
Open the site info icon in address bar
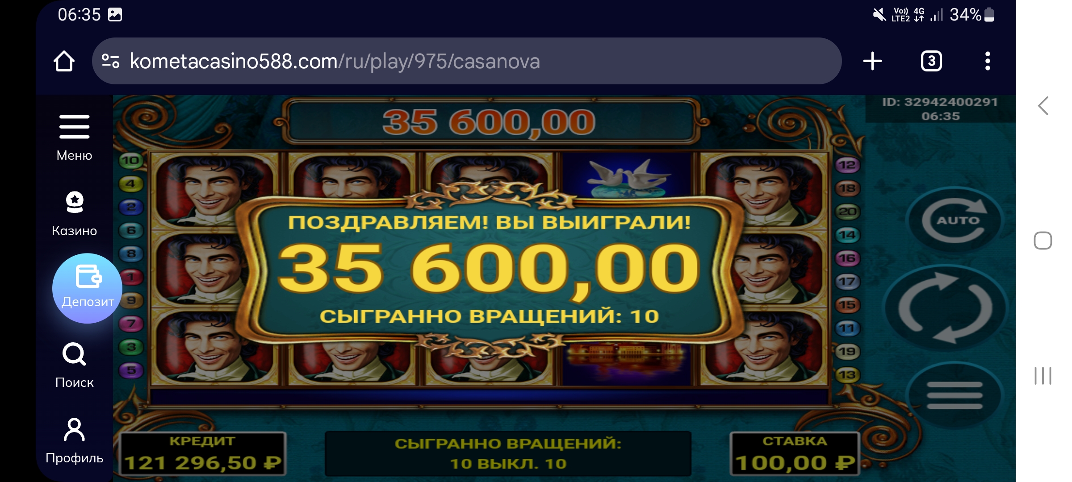click(110, 61)
